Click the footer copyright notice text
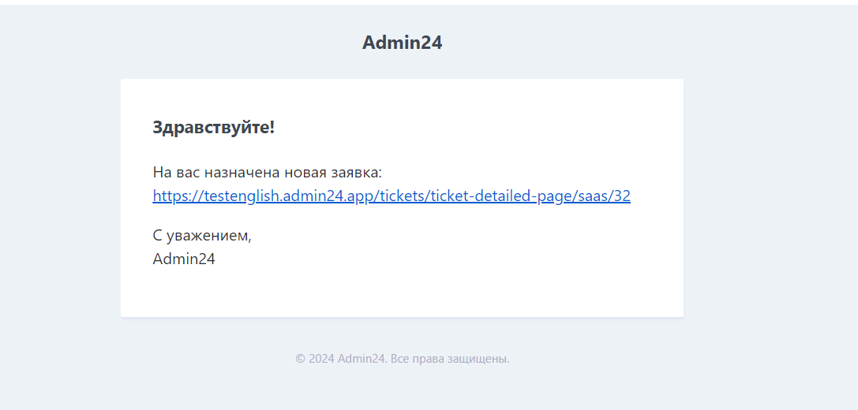Screen dimensions: 858x410 pyautogui.click(x=403, y=359)
